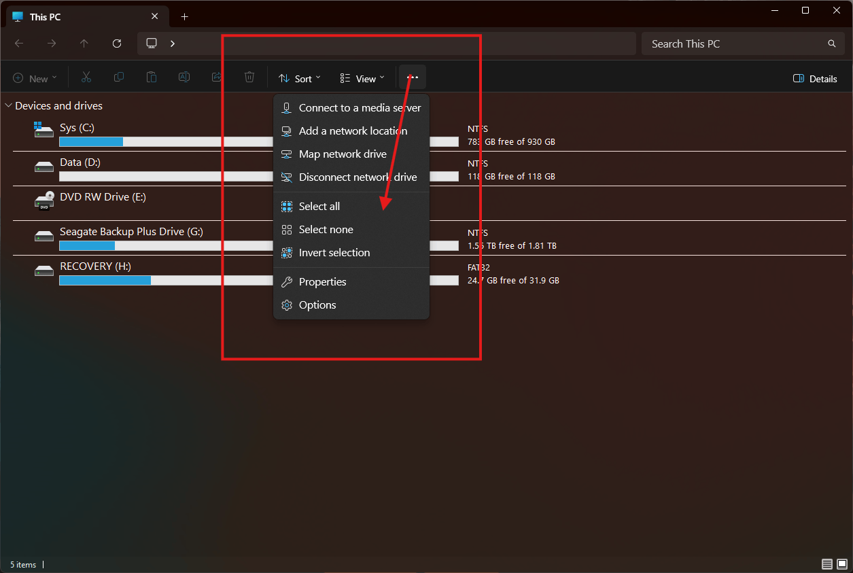Click the Seagate drive usage bar
This screenshot has height=573, width=853.
[x=259, y=246]
